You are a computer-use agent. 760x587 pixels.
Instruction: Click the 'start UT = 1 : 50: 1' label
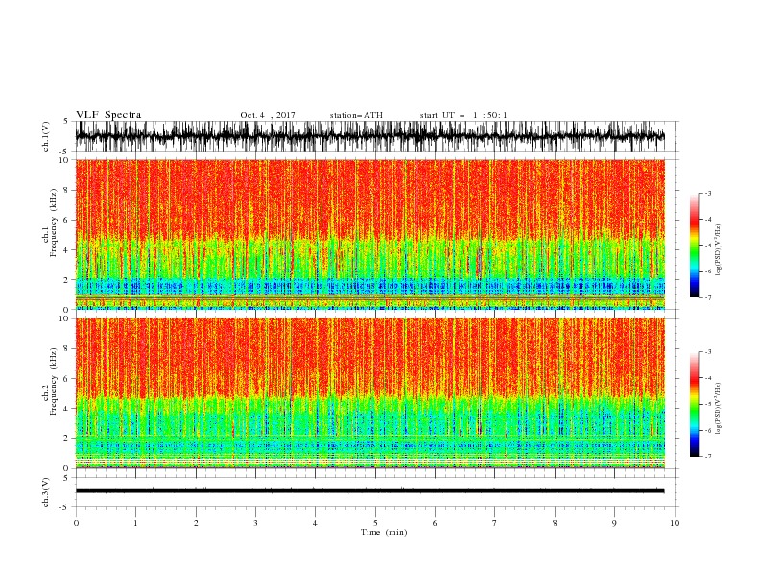(x=463, y=115)
